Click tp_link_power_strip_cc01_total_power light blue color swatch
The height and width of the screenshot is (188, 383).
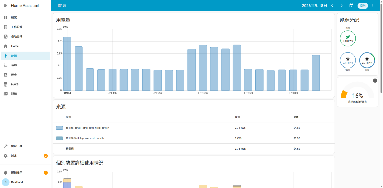pos(59,128)
